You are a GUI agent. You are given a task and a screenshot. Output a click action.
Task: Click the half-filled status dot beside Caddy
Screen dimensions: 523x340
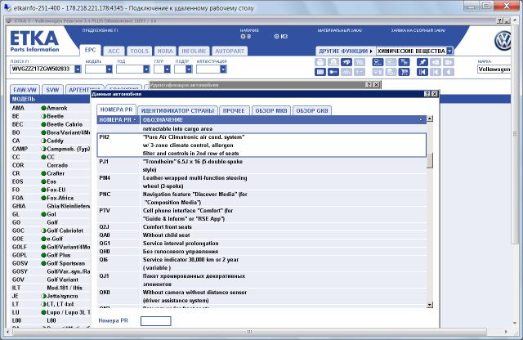[43, 141]
